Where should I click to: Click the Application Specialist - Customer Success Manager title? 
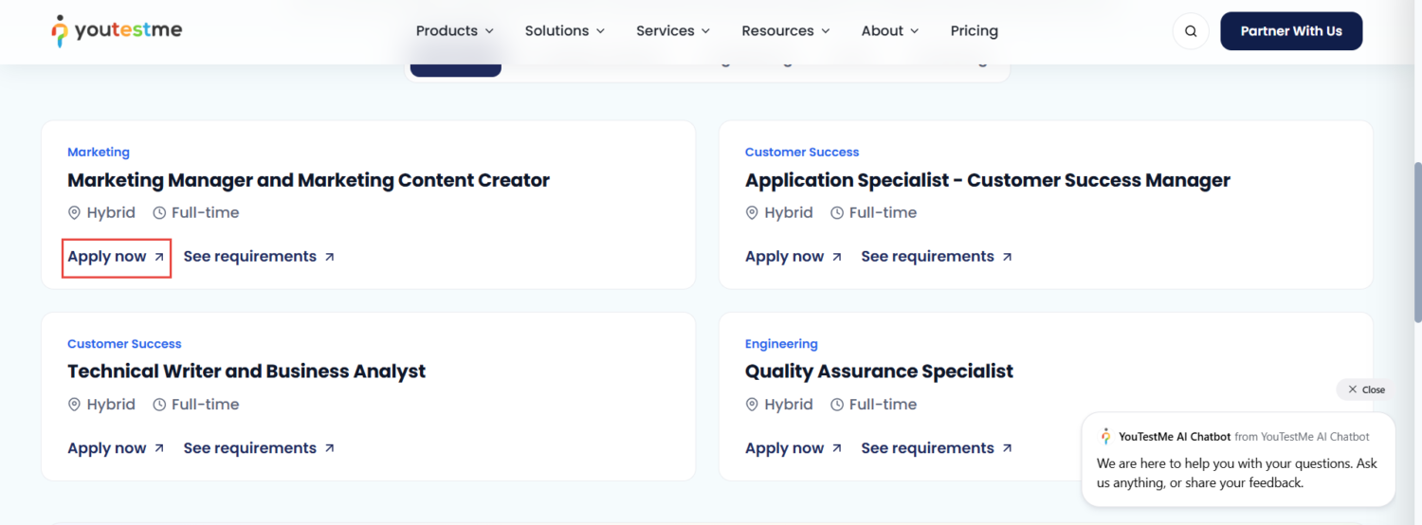click(988, 180)
